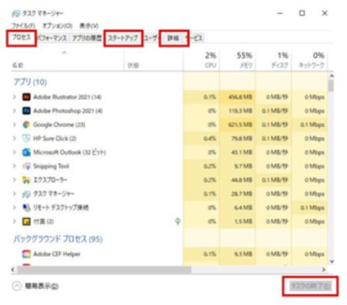Viewport: 347px width, 305px height.
Task: Open the オプション(O) menu
Action: tap(58, 26)
